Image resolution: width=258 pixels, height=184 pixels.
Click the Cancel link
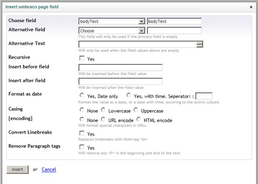click(49, 169)
